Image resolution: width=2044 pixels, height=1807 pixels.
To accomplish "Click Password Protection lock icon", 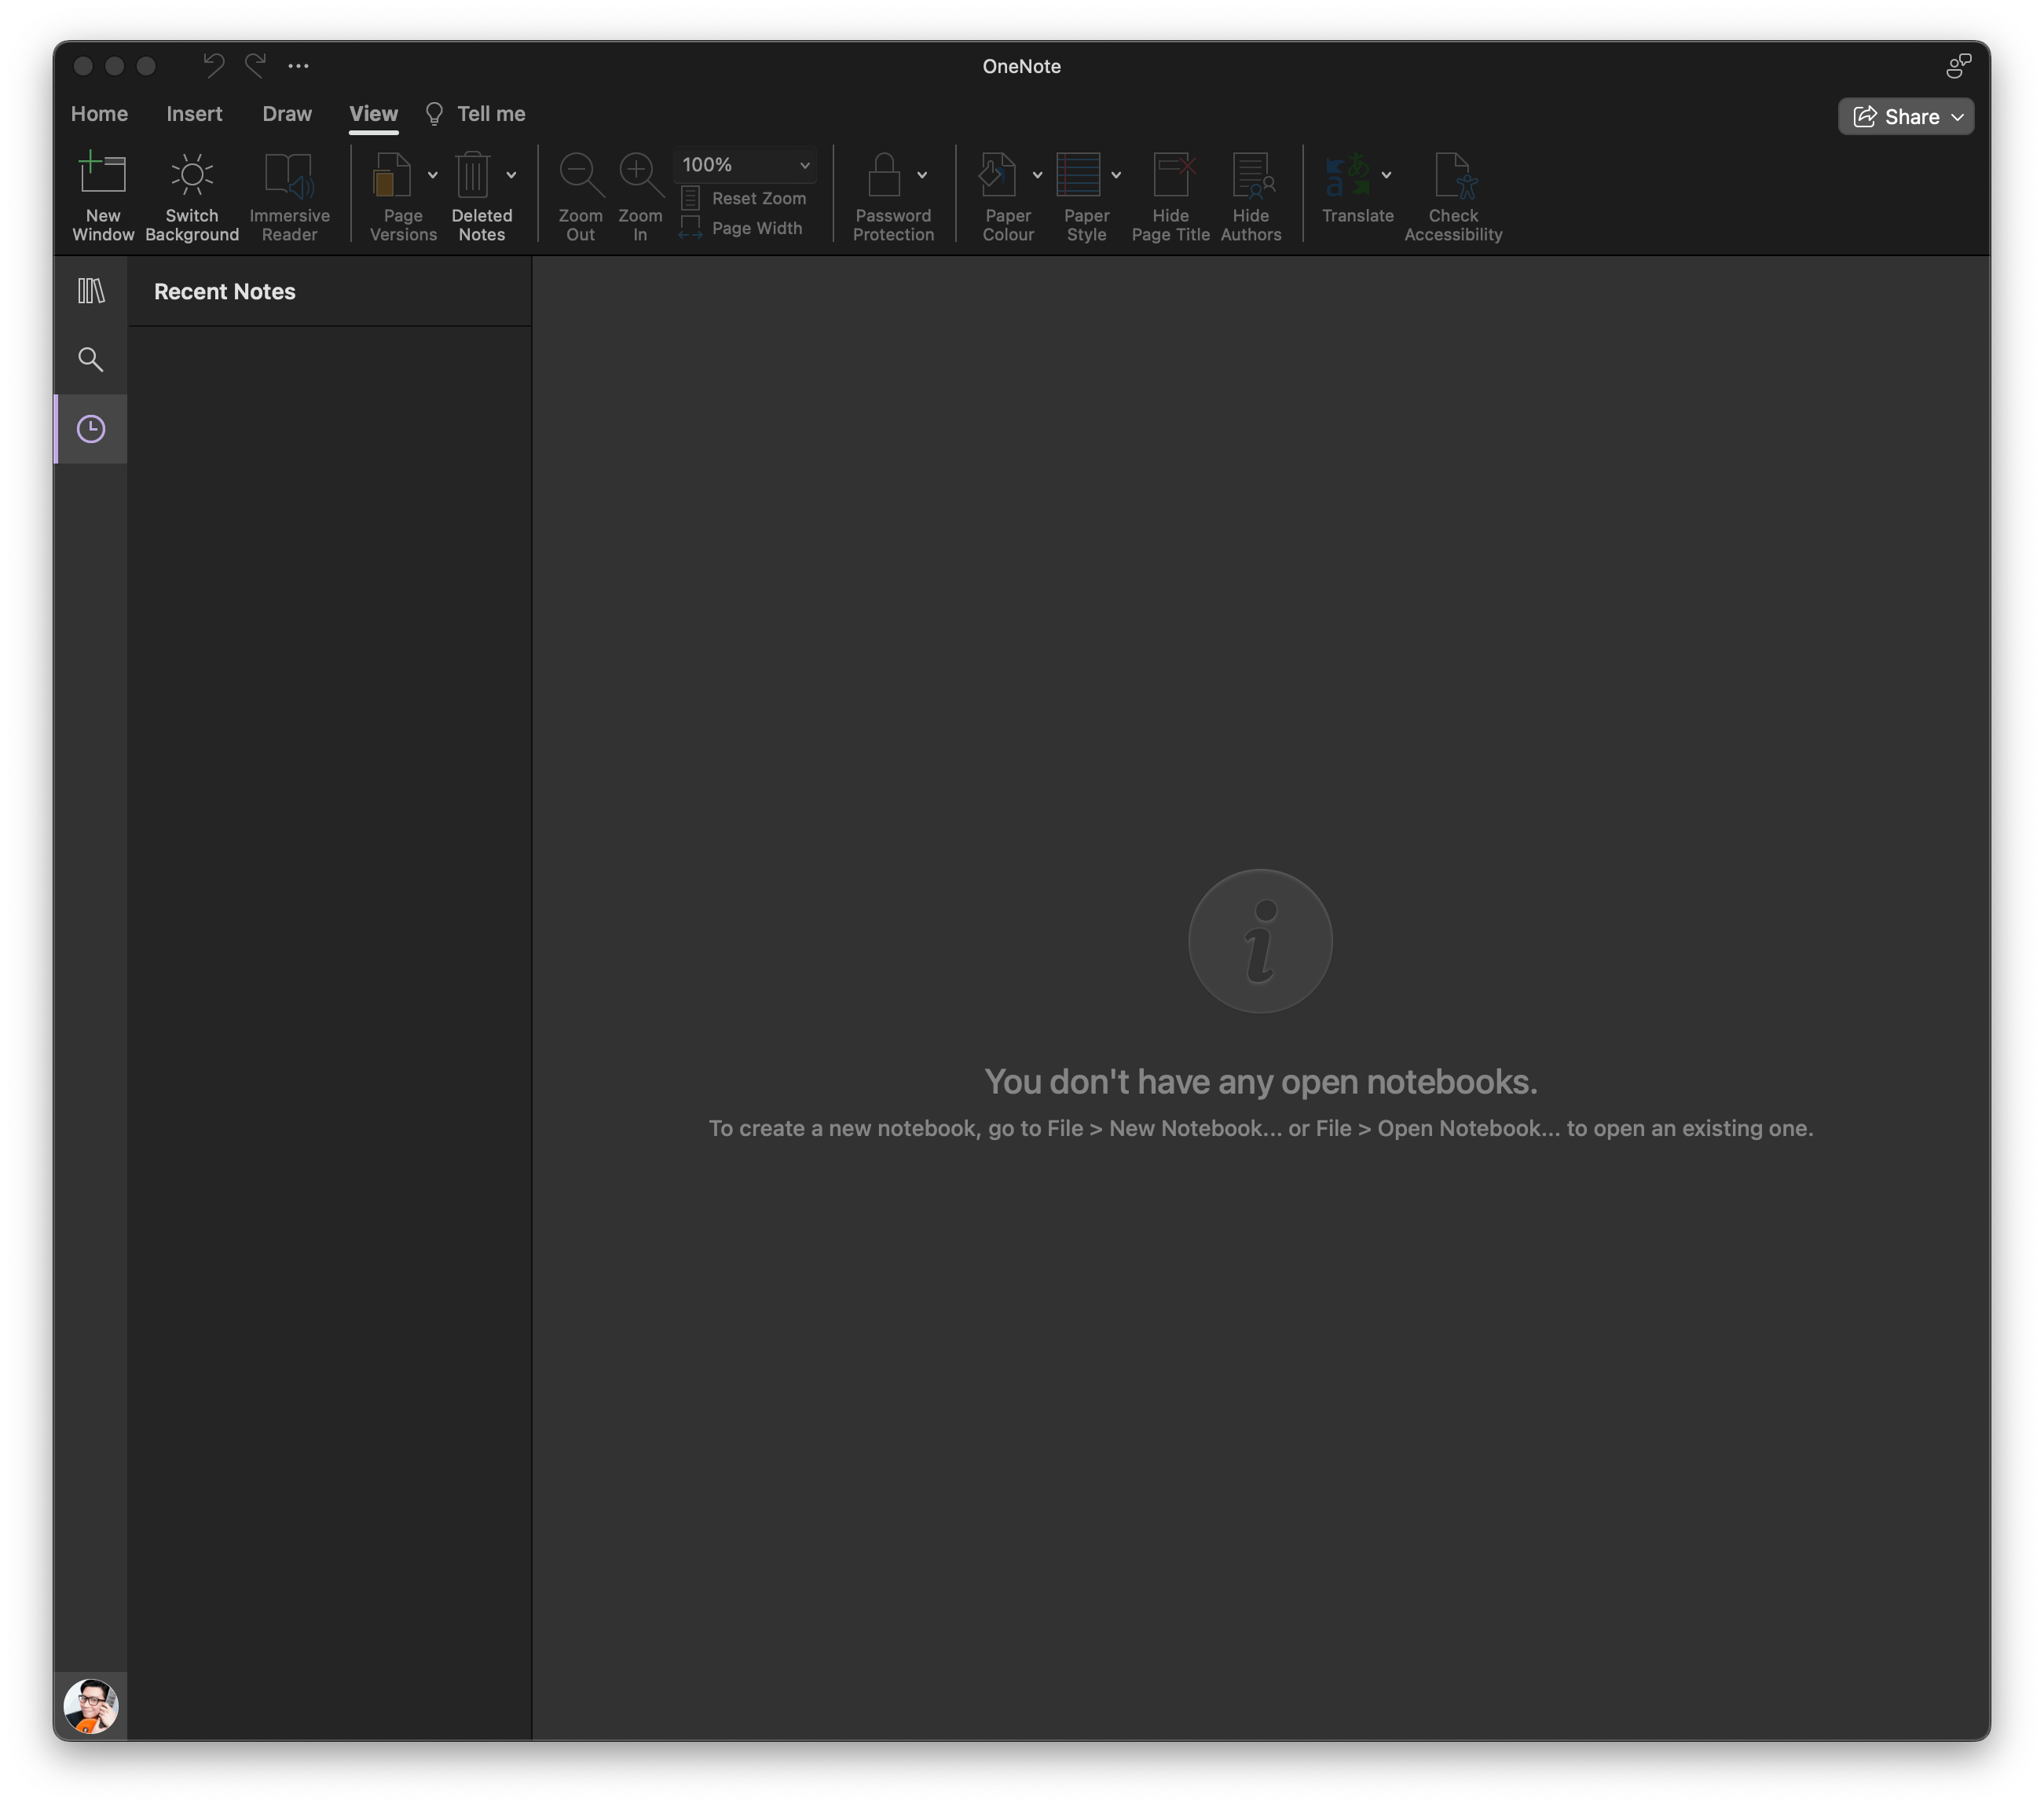I will [884, 175].
